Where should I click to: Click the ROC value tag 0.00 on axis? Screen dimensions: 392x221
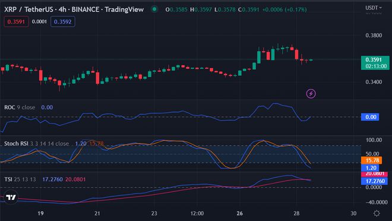(370, 117)
